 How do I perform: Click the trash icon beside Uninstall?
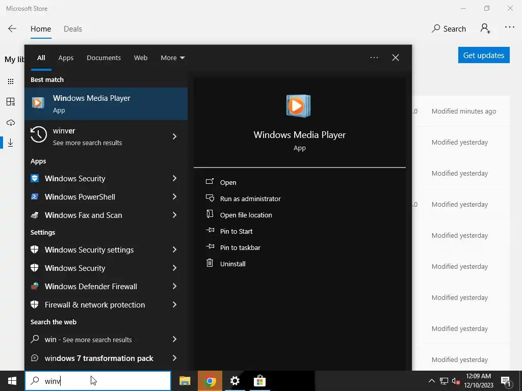point(210,263)
